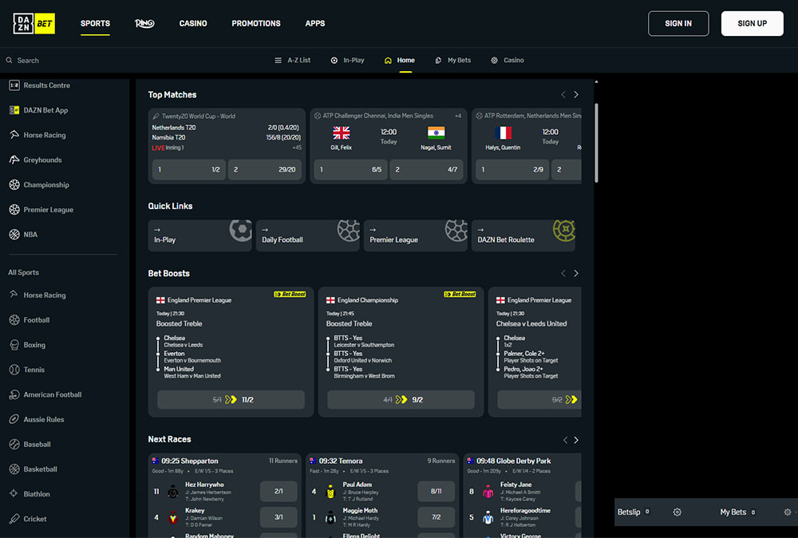Pick Hez Harrywho odds 2/1

(279, 492)
